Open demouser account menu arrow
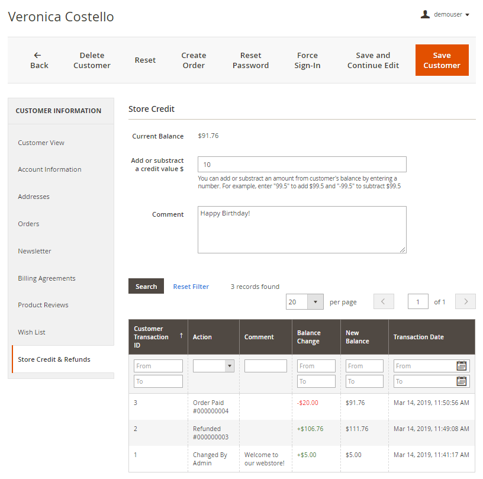483x479 pixels. coord(468,15)
